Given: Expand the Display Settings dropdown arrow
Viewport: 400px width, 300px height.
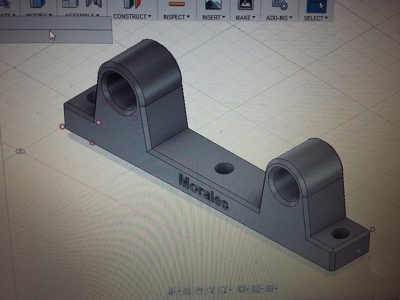Looking at the screenshot, I should (247, 289).
